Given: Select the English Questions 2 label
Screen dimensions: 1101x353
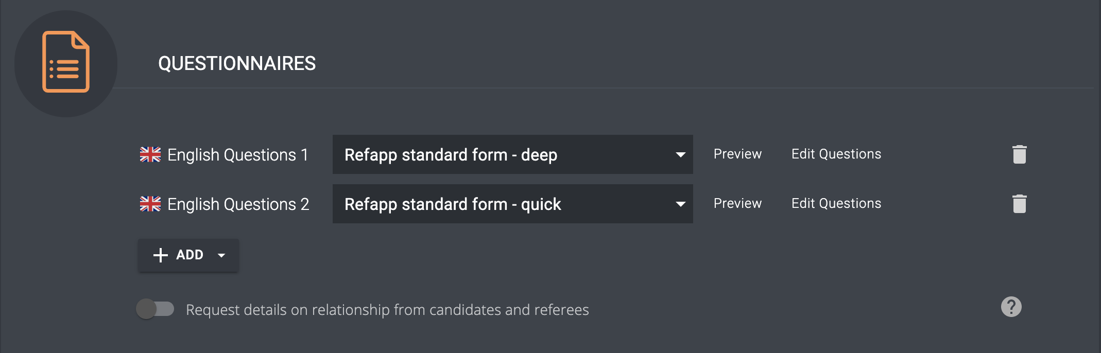Looking at the screenshot, I should tap(238, 204).
